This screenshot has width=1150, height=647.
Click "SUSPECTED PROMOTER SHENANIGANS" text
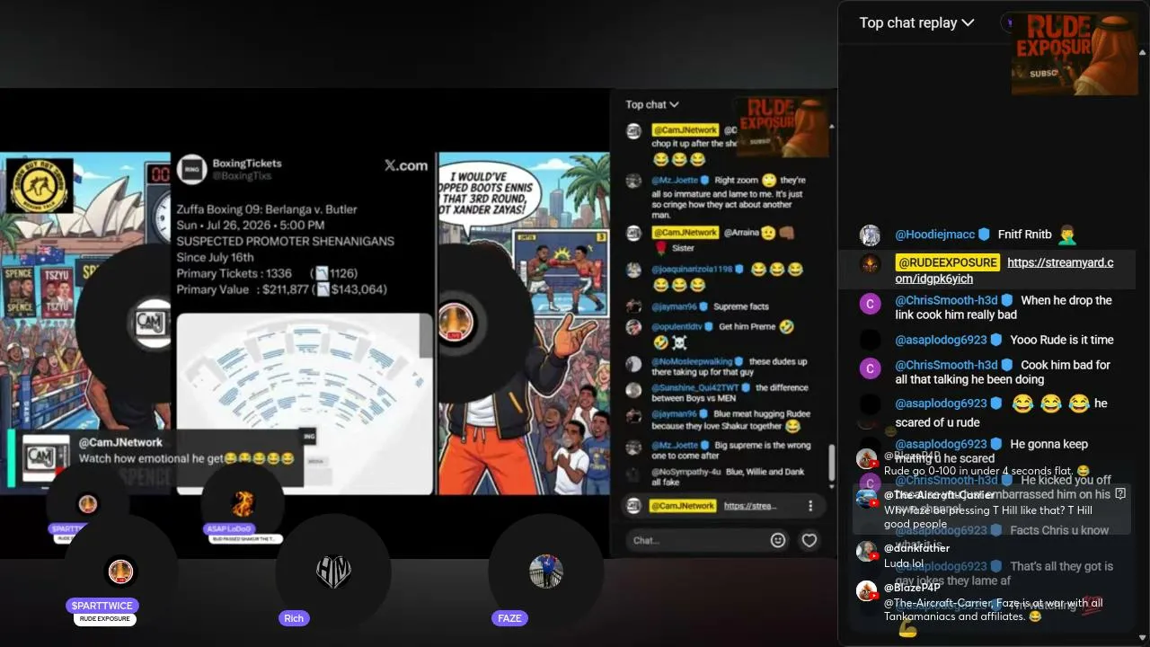coord(286,241)
